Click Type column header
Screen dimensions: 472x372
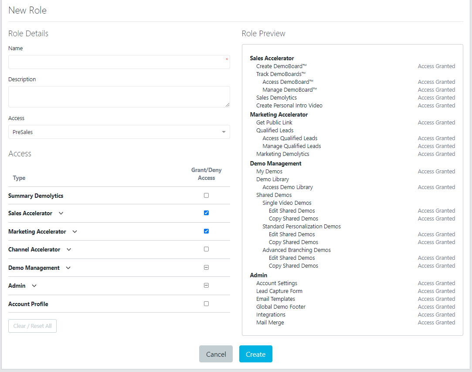coord(19,178)
